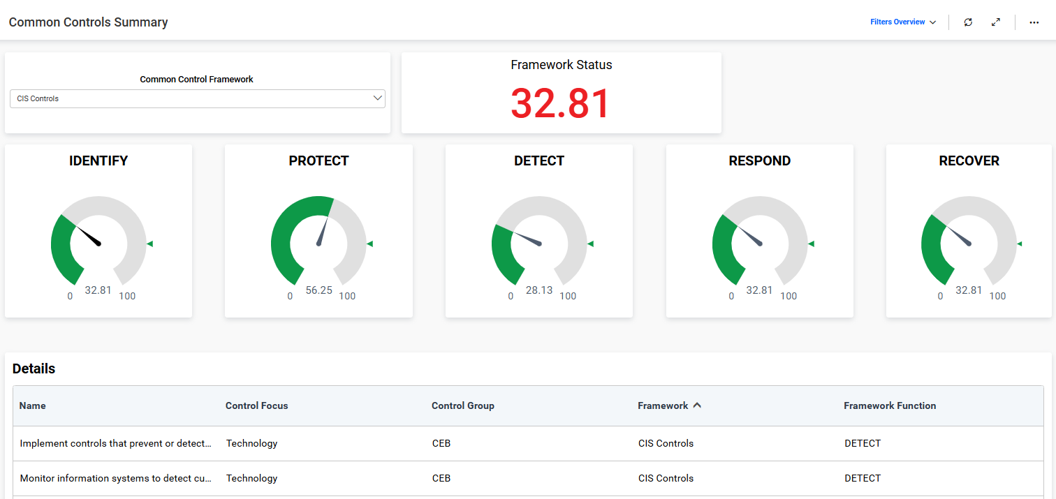1056x499 pixels.
Task: Click the green target marker on PROTECT gauge
Action: (x=370, y=244)
